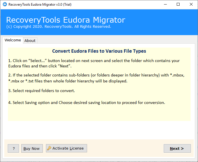
Task: Click the app icon in title bar
Action: point(5,5)
